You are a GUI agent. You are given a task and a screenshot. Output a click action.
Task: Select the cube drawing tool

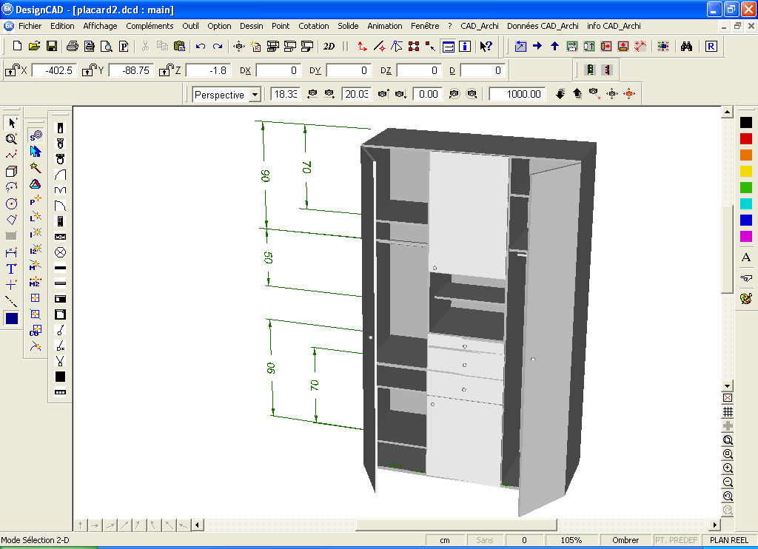[x=10, y=171]
